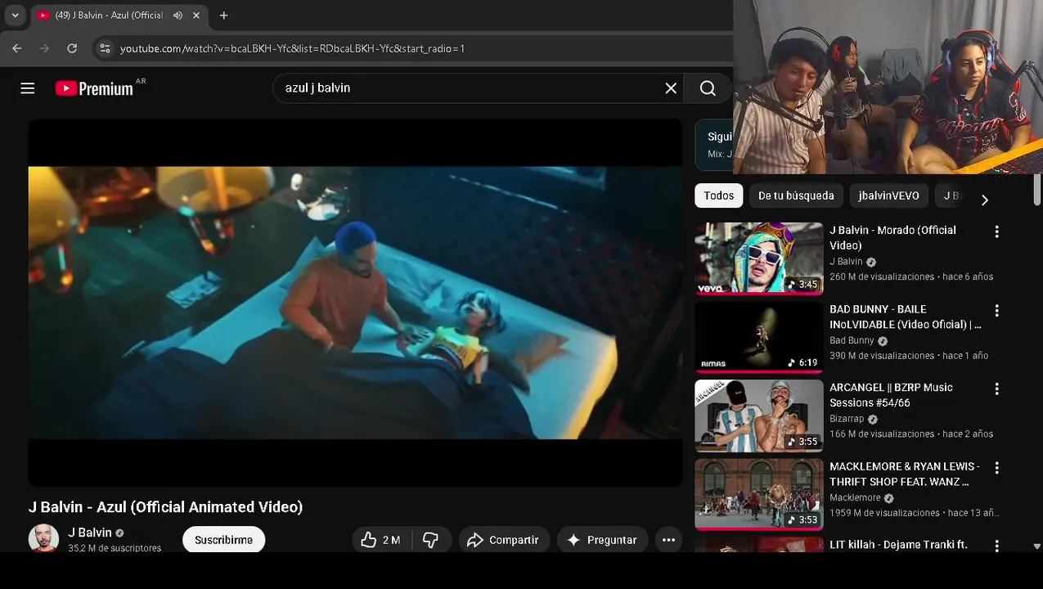Open options for ARCANGEL BZRP Music Sessions
1043x589 pixels.
(996, 389)
